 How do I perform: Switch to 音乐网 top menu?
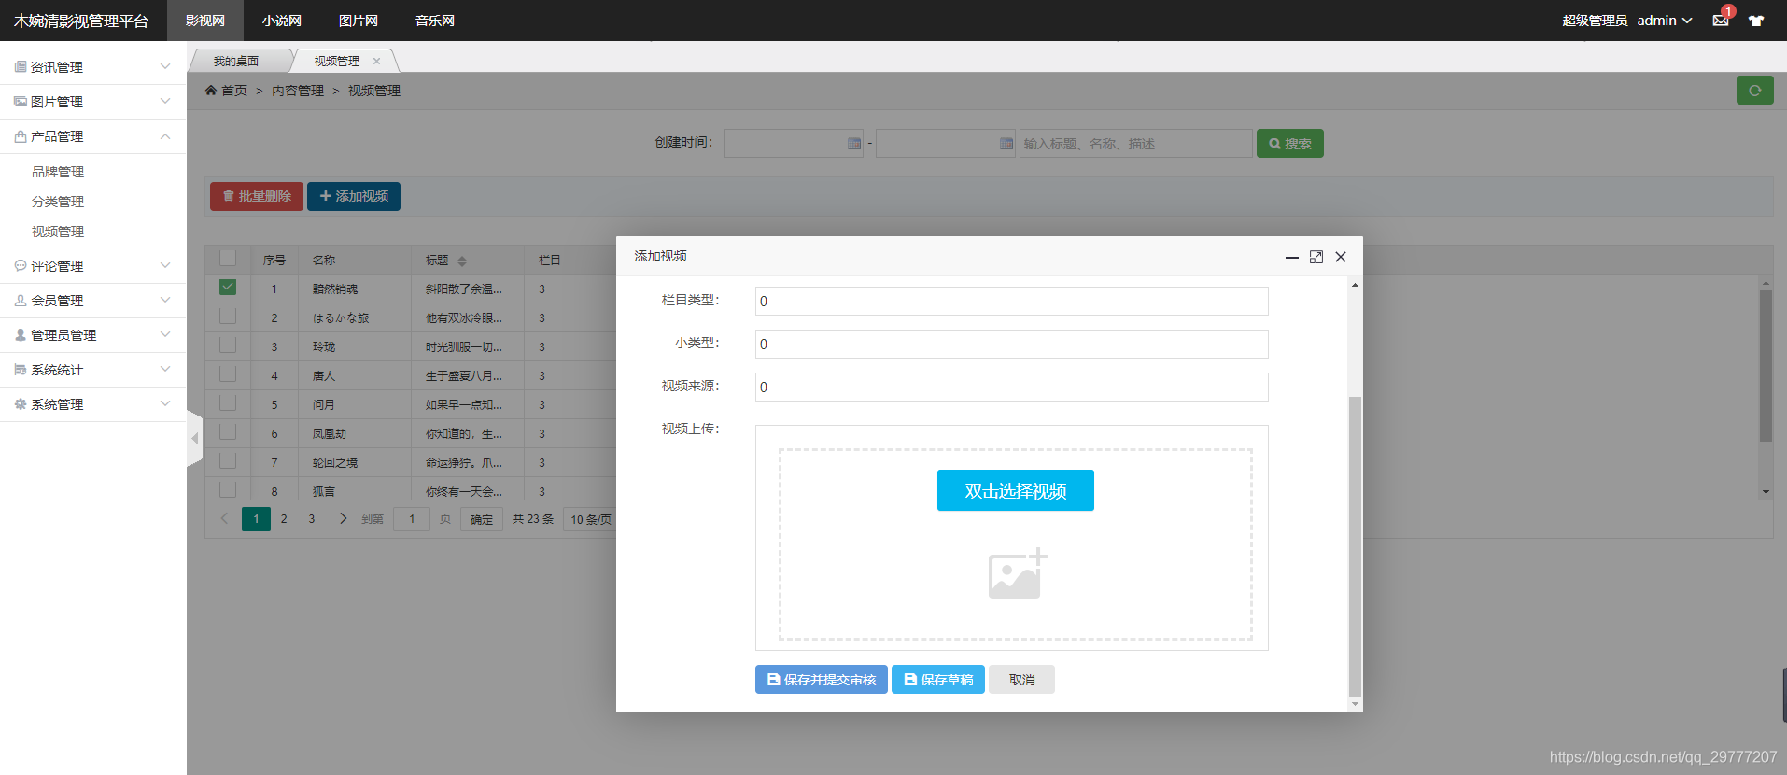[435, 21]
